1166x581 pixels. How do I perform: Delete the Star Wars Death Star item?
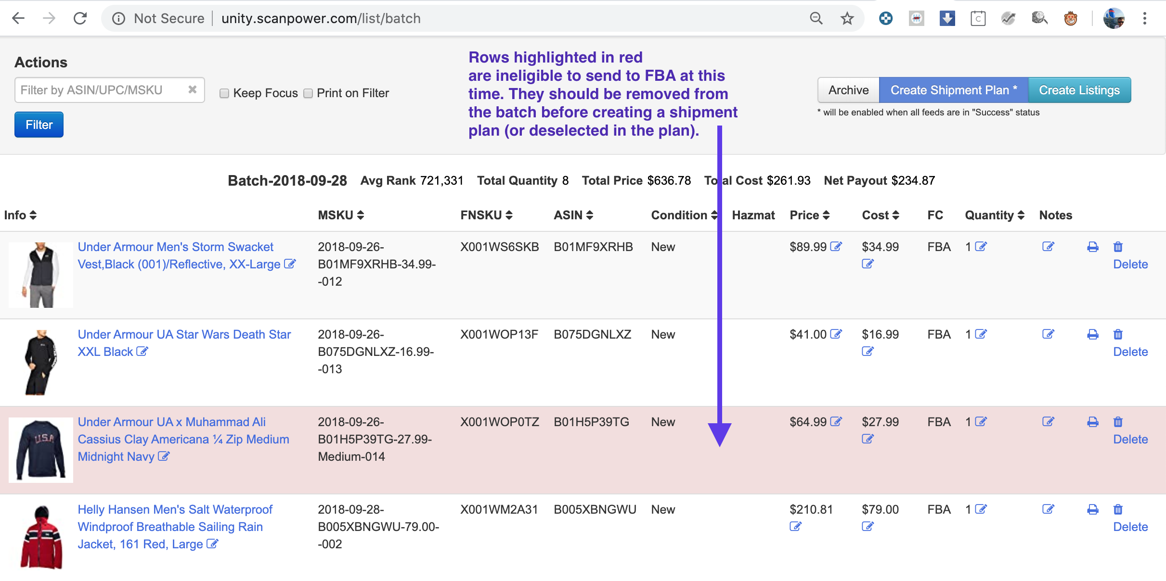pyautogui.click(x=1131, y=352)
